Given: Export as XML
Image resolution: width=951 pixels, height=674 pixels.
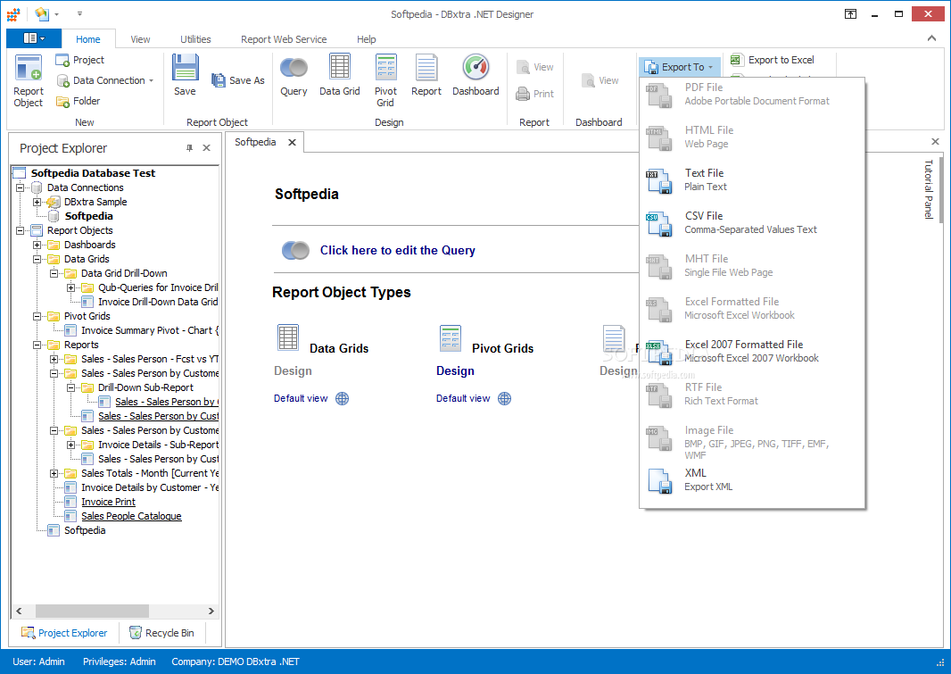Looking at the screenshot, I should pyautogui.click(x=752, y=480).
